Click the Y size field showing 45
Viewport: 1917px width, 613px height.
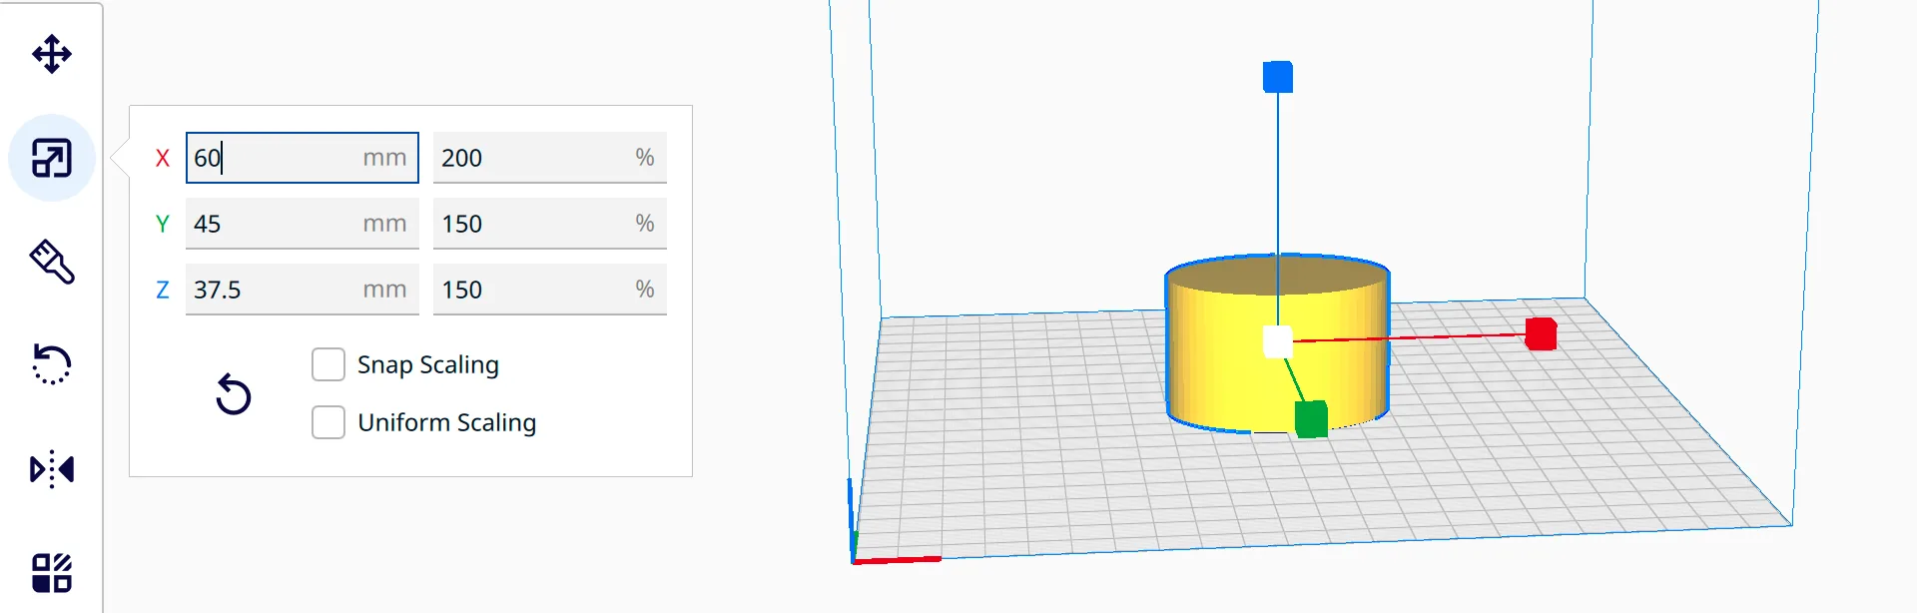click(x=303, y=224)
